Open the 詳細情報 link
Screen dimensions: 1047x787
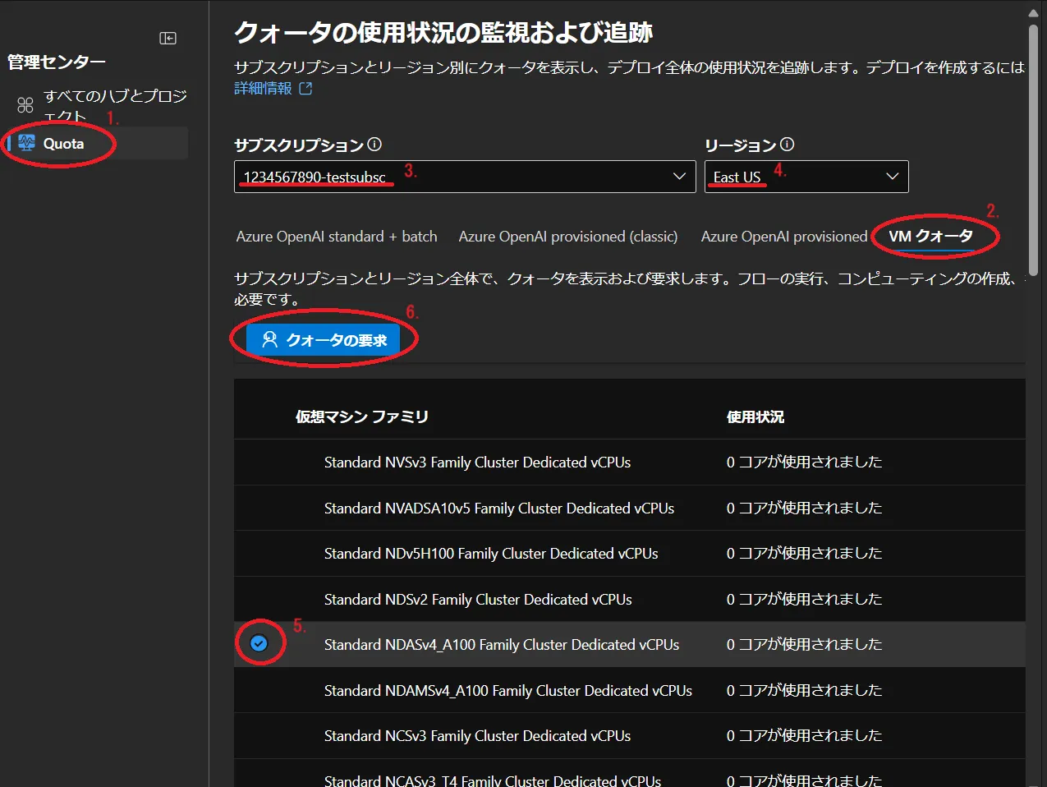(x=263, y=89)
